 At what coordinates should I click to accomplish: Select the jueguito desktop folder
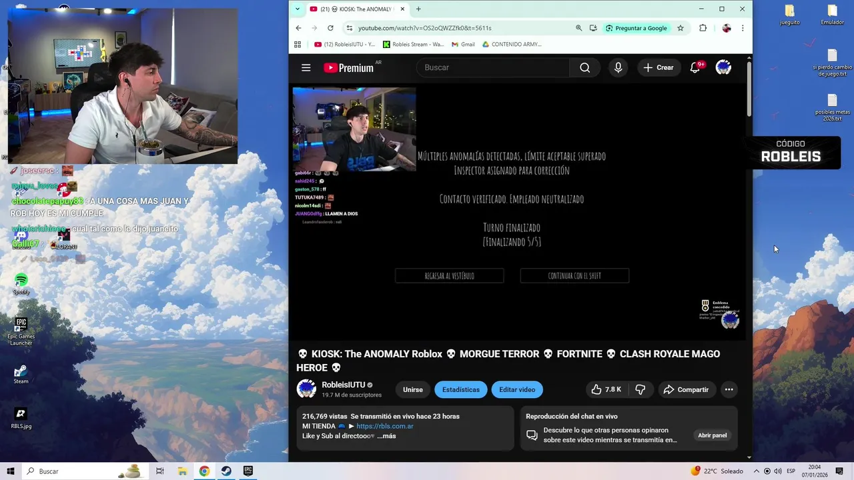tap(789, 15)
